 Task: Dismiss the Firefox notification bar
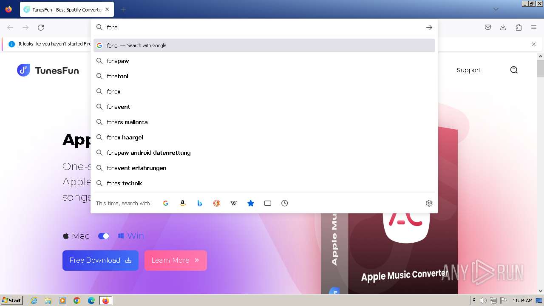click(x=534, y=44)
